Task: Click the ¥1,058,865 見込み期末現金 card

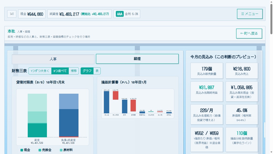Action: [x=242, y=91]
